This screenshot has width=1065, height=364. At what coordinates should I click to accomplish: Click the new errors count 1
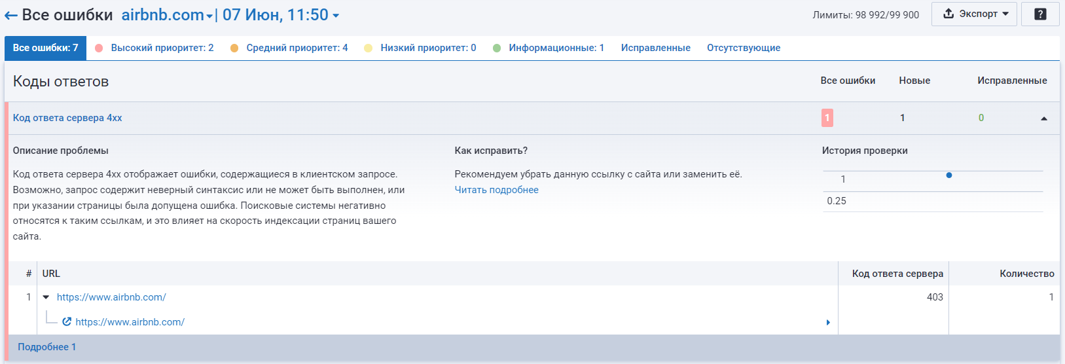point(903,118)
